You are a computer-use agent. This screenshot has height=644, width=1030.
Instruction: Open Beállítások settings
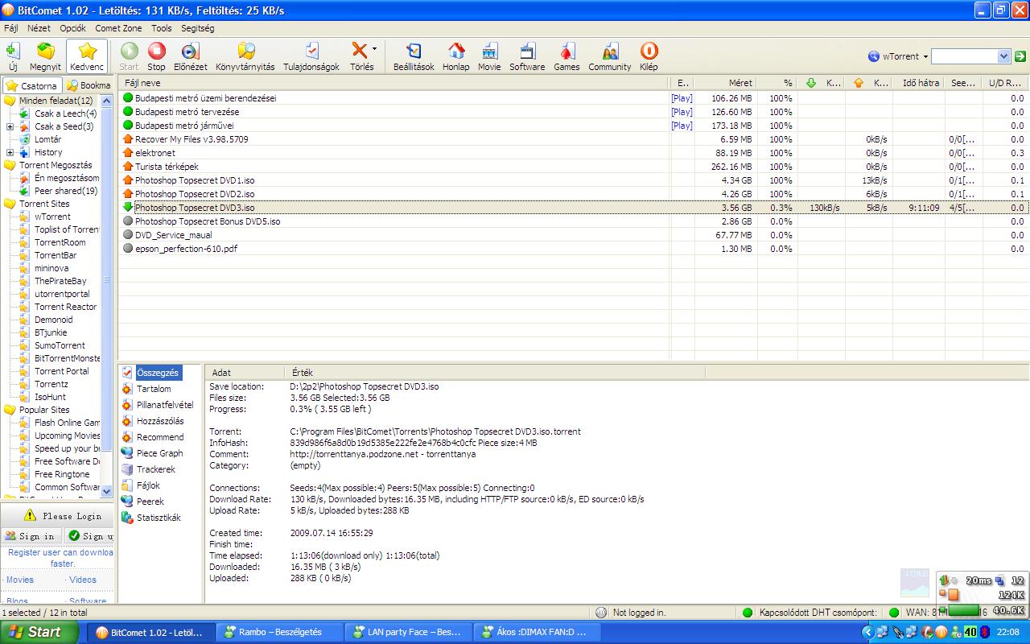point(414,56)
